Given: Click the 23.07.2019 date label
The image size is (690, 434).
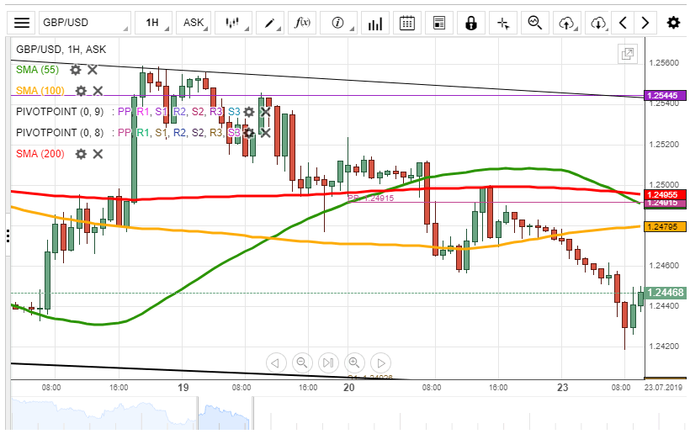Looking at the screenshot, I should click(663, 388).
